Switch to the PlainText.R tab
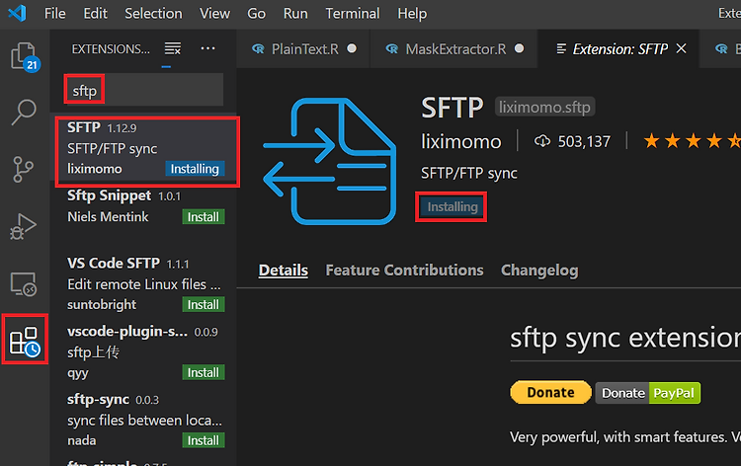741x466 pixels. click(x=304, y=48)
